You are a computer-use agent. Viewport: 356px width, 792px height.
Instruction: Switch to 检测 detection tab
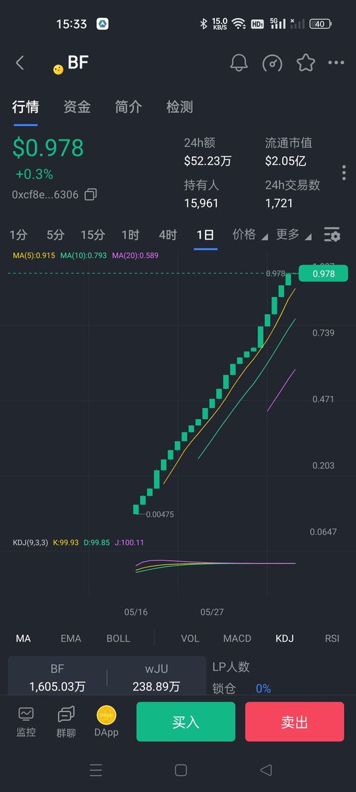pyautogui.click(x=179, y=107)
